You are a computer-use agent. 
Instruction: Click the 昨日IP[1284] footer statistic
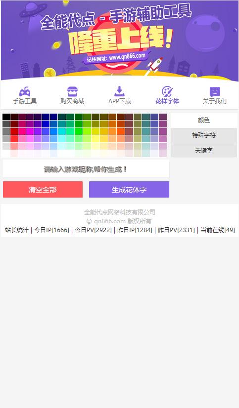click(x=135, y=230)
